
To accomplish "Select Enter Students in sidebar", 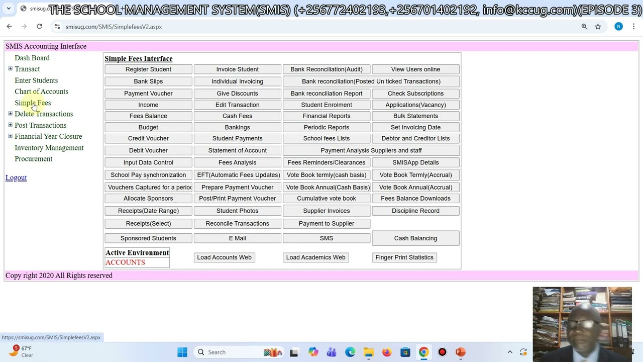I will (36, 80).
